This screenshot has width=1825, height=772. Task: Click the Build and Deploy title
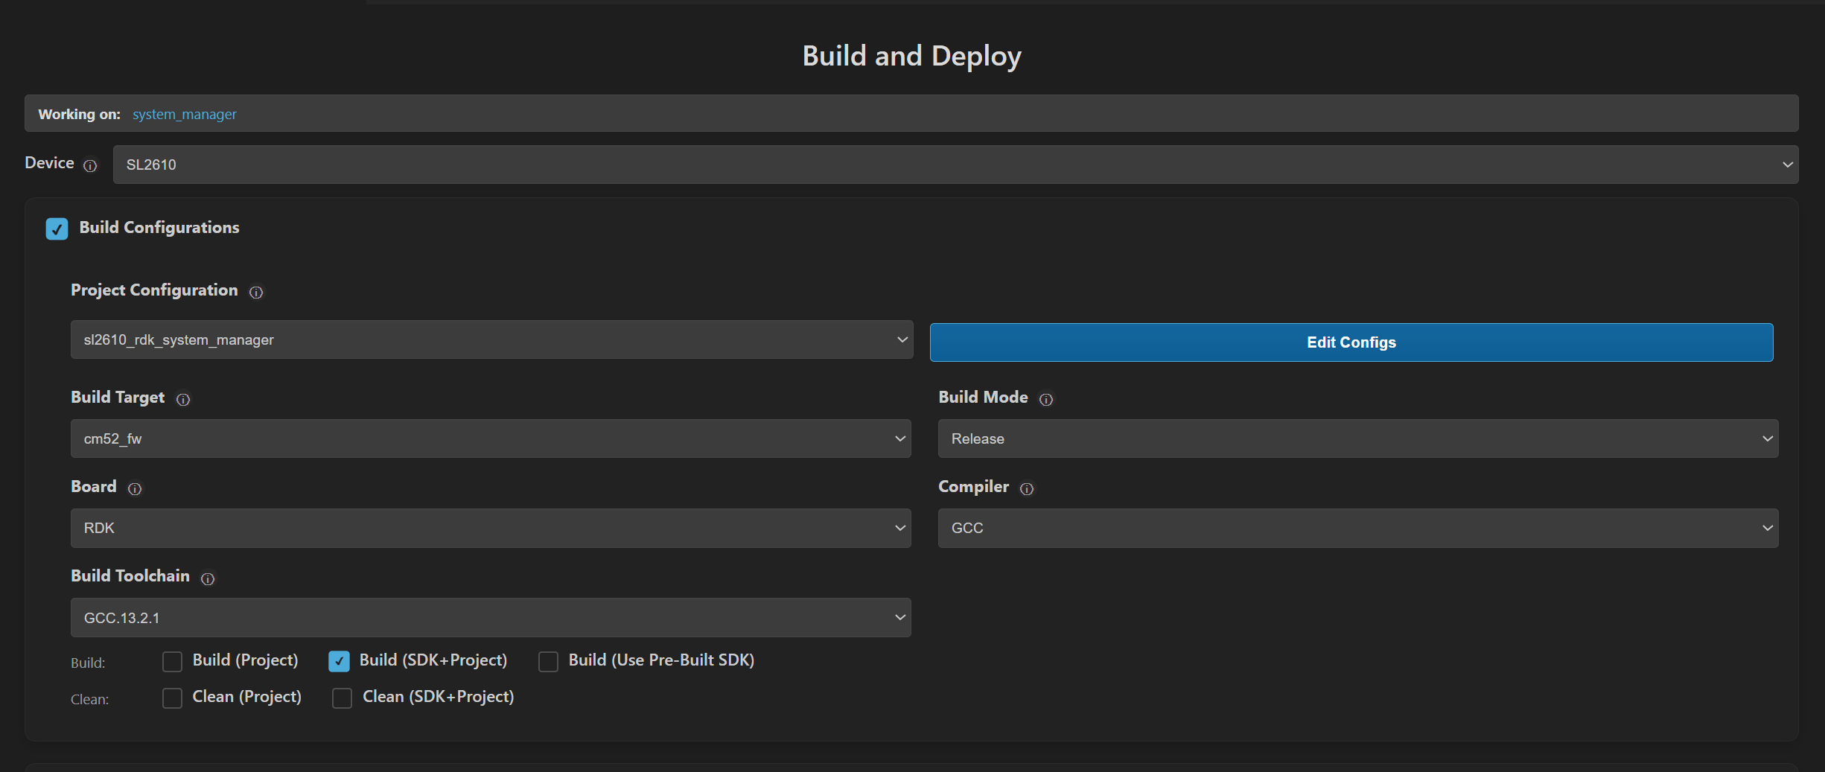(x=912, y=56)
